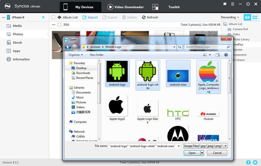Image resolution: width=261 pixels, height=166 pixels.
Task: Open the Descending sort dropdown
Action: 231,17
